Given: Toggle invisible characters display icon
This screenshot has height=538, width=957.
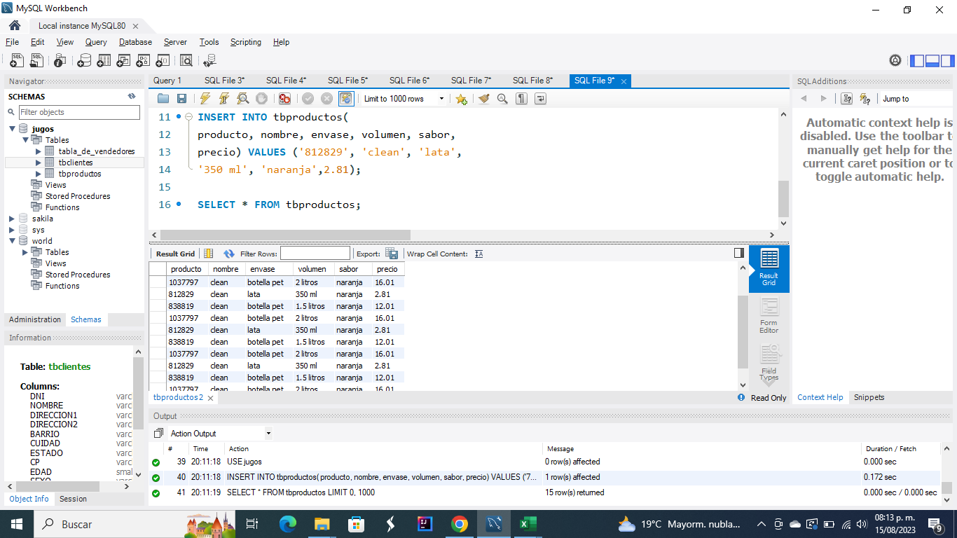Looking at the screenshot, I should [x=521, y=99].
